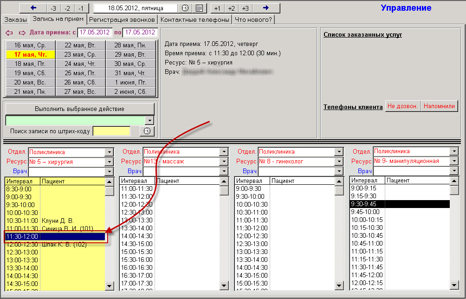Select 16 мая, Ср. in the date grid

30,45
